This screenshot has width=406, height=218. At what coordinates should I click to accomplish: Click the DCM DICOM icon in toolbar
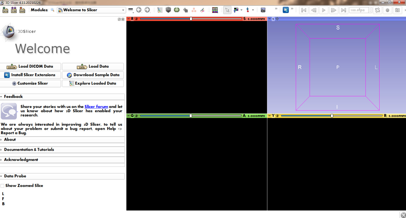click(14, 10)
